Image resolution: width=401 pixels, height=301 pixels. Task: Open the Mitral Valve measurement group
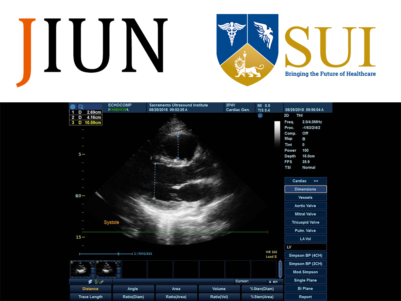306,214
